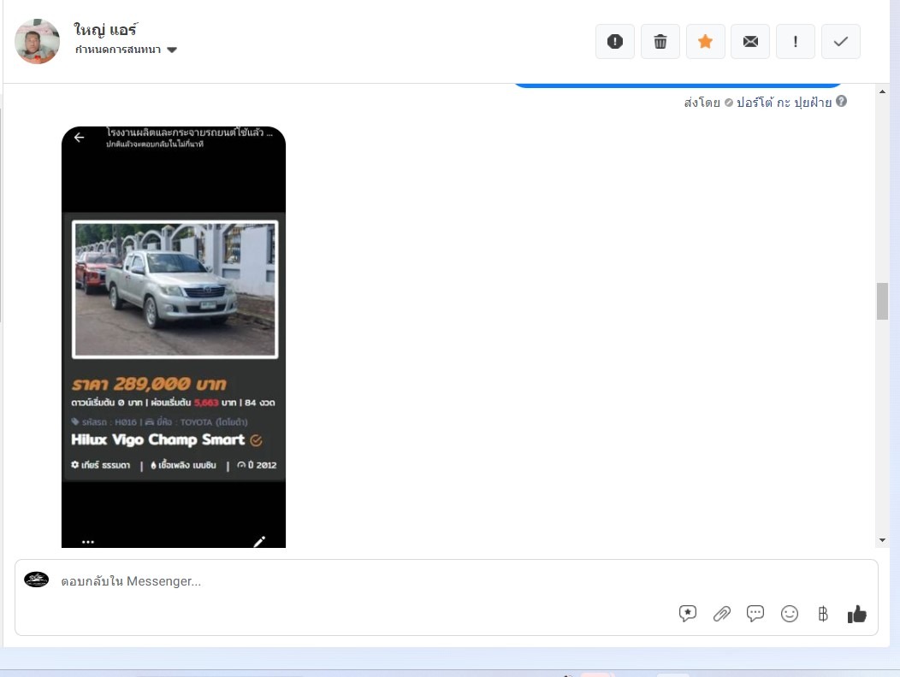Screen dimensions: 900x677
Task: Mark conversation as unread with envelope icon
Action: coord(750,42)
